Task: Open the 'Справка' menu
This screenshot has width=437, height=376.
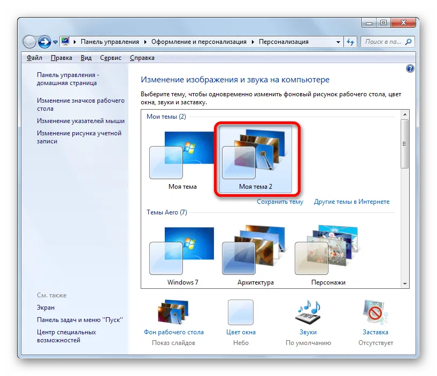Action: point(142,58)
